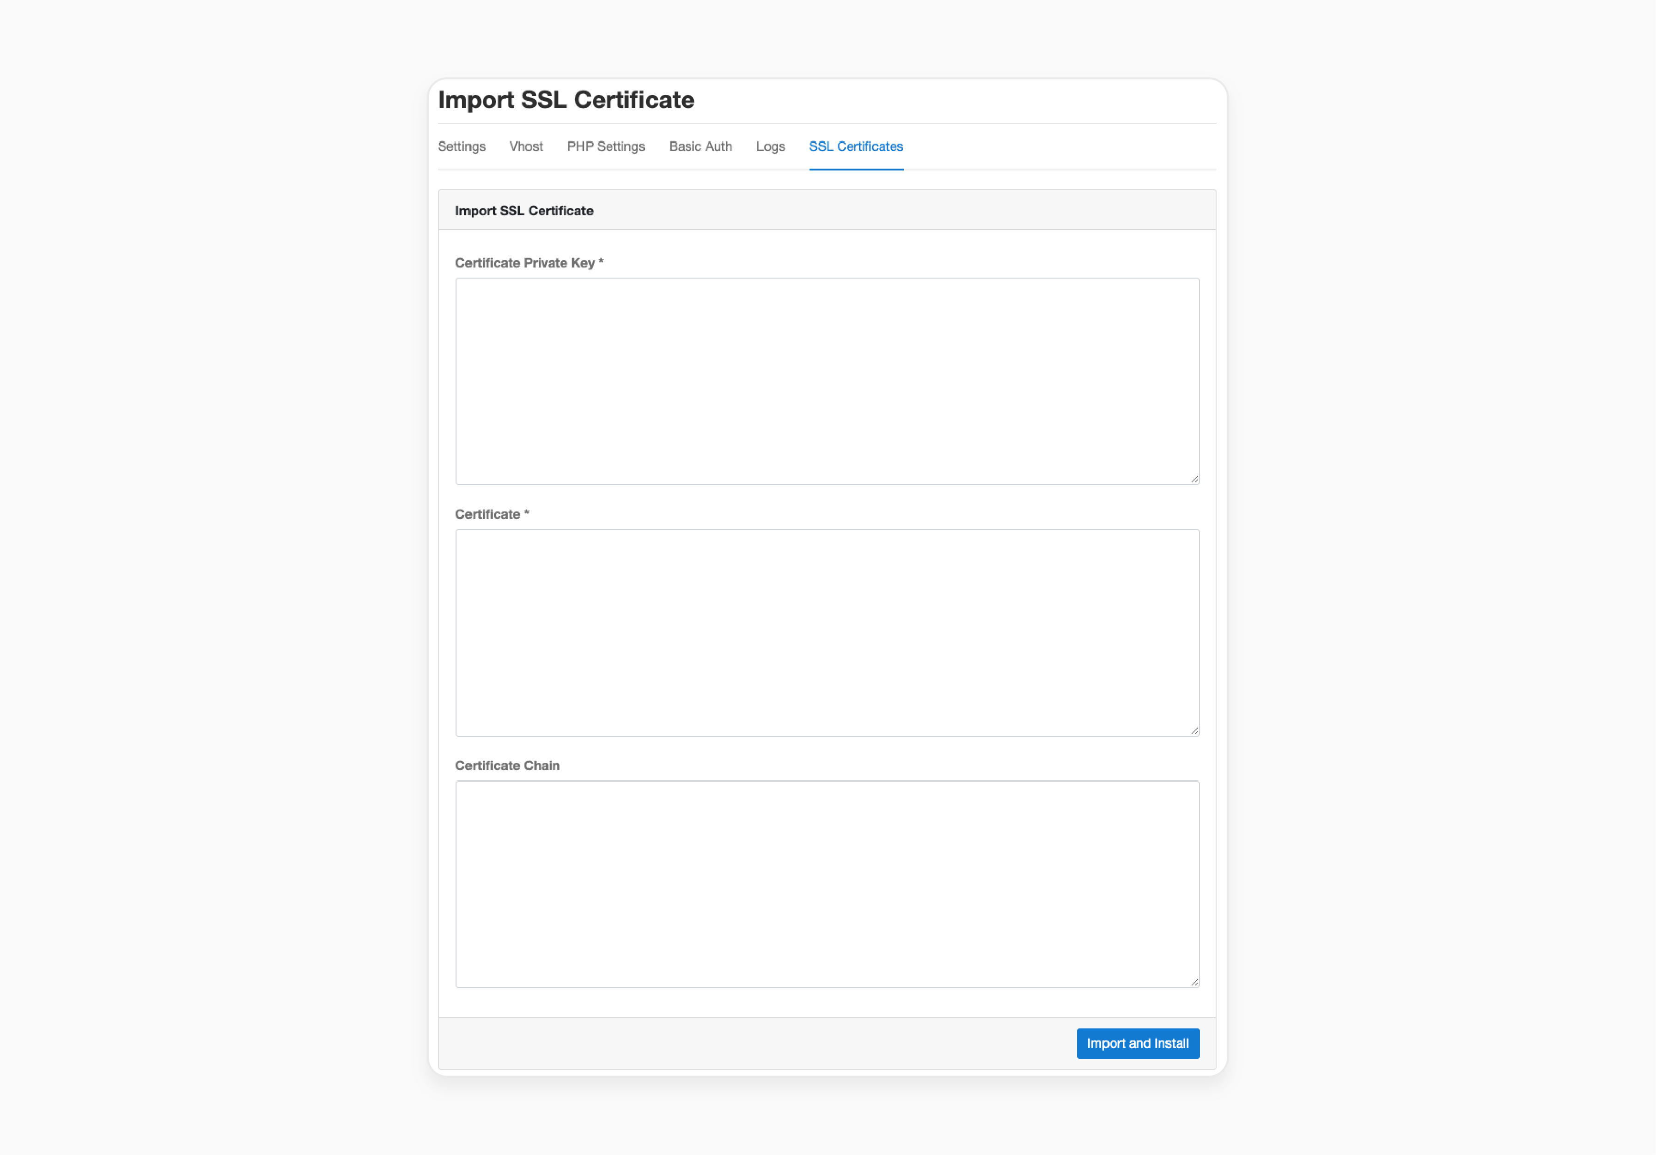Open the SSL Certificates tab
1656x1155 pixels.
tap(856, 146)
